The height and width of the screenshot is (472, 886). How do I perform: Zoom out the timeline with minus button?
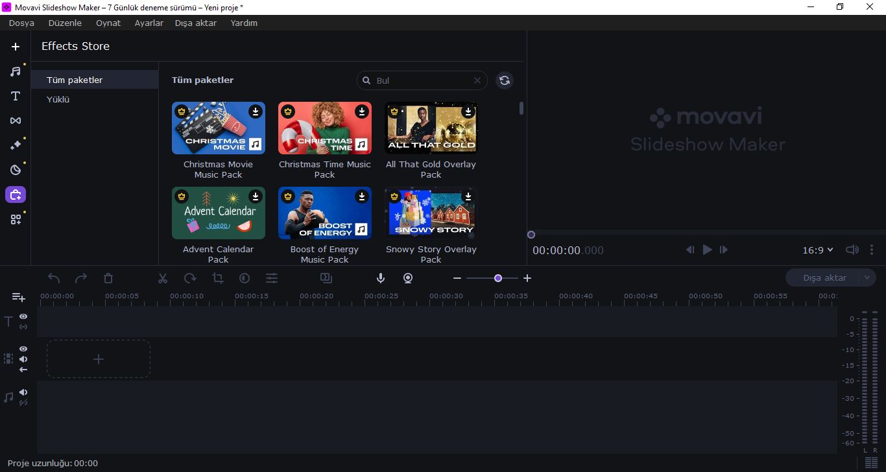pos(457,278)
